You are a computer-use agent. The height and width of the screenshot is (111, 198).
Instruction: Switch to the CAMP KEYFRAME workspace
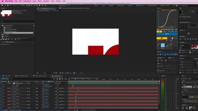(x=152, y=6)
